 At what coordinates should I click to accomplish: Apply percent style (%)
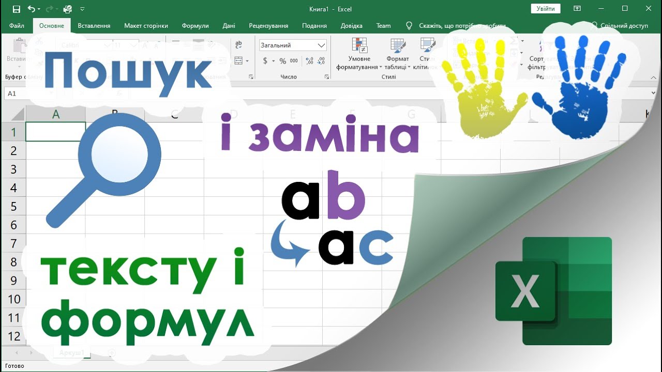[x=282, y=61]
